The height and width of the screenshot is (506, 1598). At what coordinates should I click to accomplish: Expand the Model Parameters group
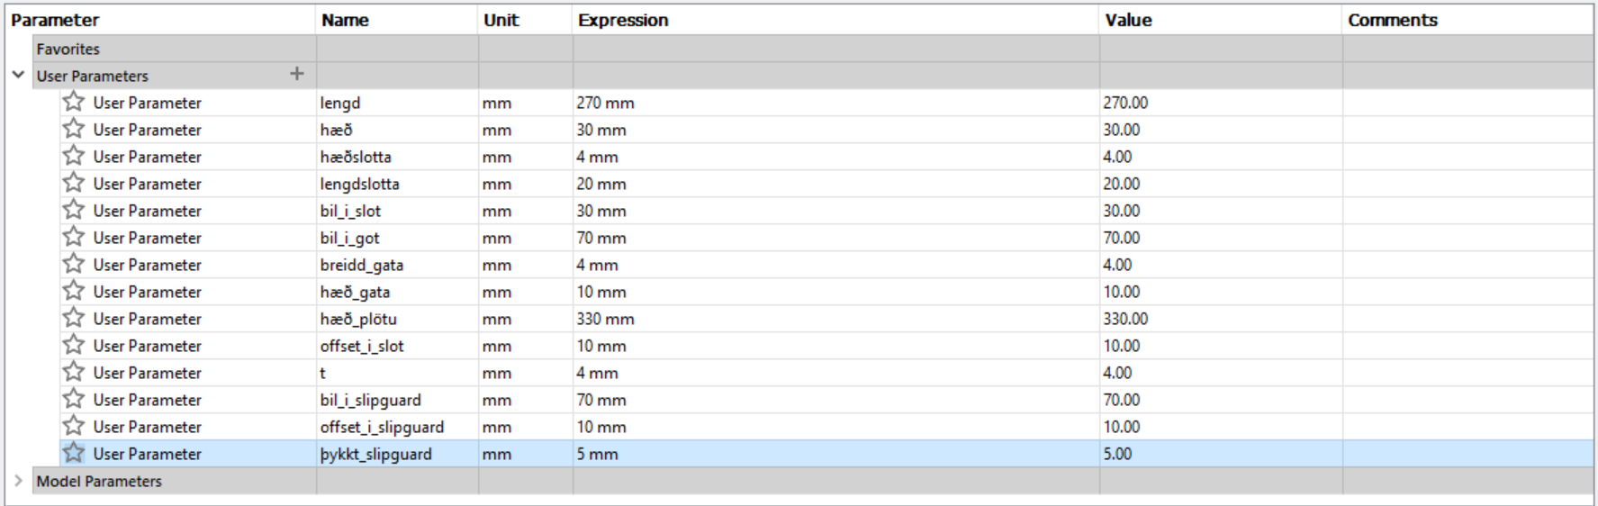coord(18,481)
